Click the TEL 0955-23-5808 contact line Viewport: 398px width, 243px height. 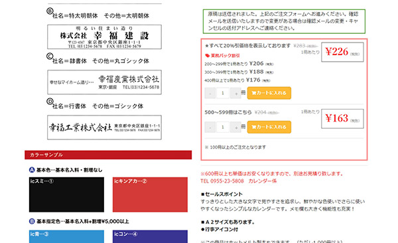pyautogui.click(x=238, y=181)
